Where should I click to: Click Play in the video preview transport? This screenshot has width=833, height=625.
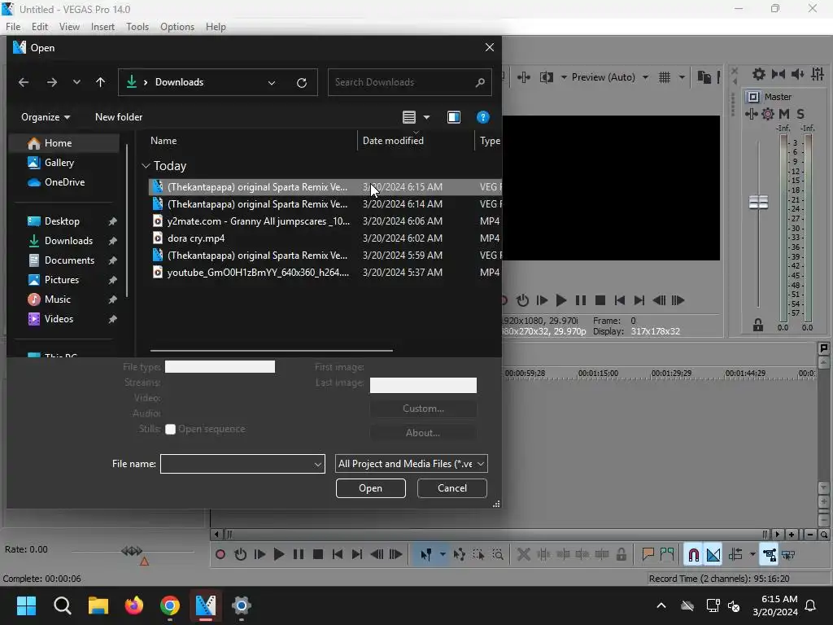coord(561,300)
